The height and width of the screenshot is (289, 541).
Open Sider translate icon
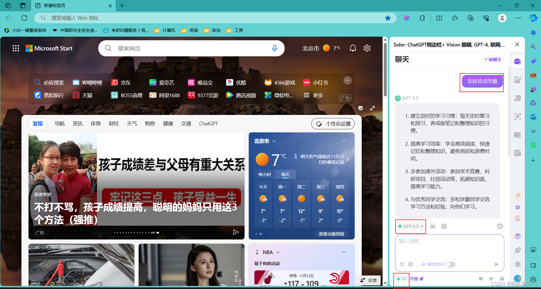[518, 135]
